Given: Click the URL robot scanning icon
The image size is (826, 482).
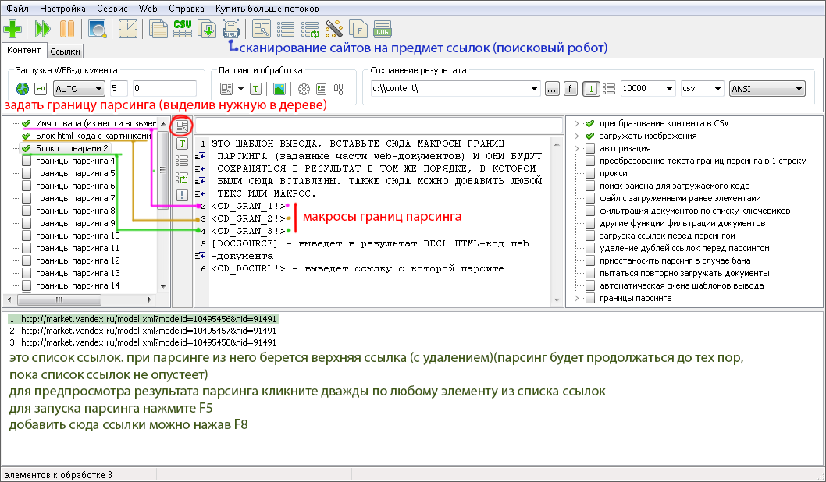Looking at the screenshot, I should 231,29.
